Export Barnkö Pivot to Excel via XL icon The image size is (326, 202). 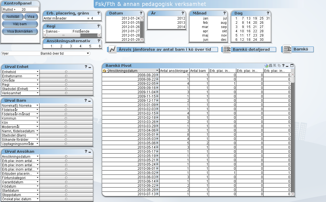pos(275,65)
